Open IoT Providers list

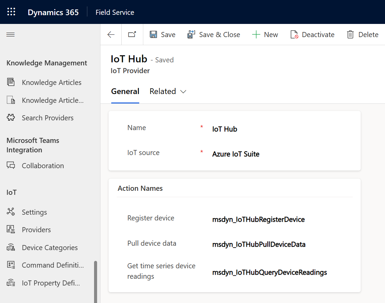coord(36,230)
